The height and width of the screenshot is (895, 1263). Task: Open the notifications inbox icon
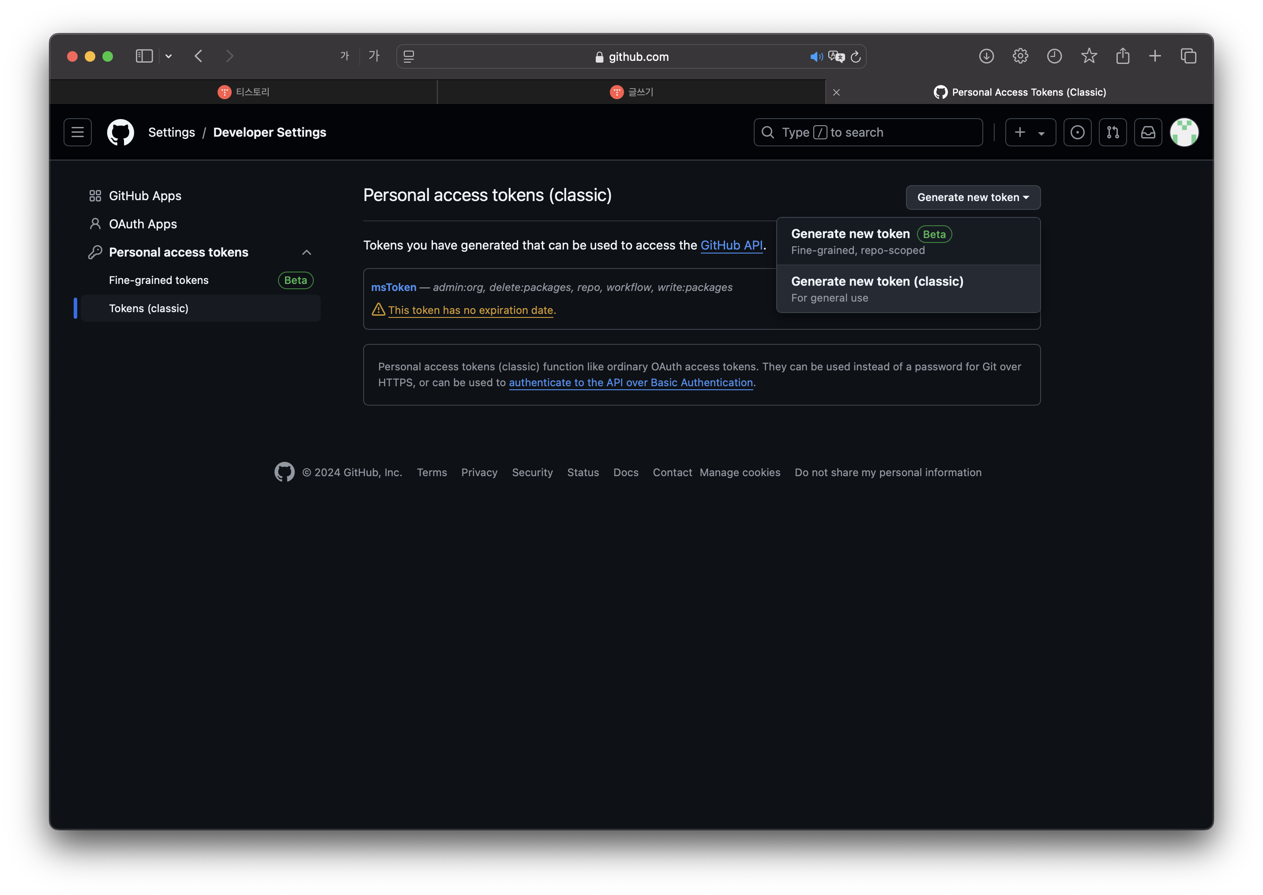click(x=1148, y=132)
